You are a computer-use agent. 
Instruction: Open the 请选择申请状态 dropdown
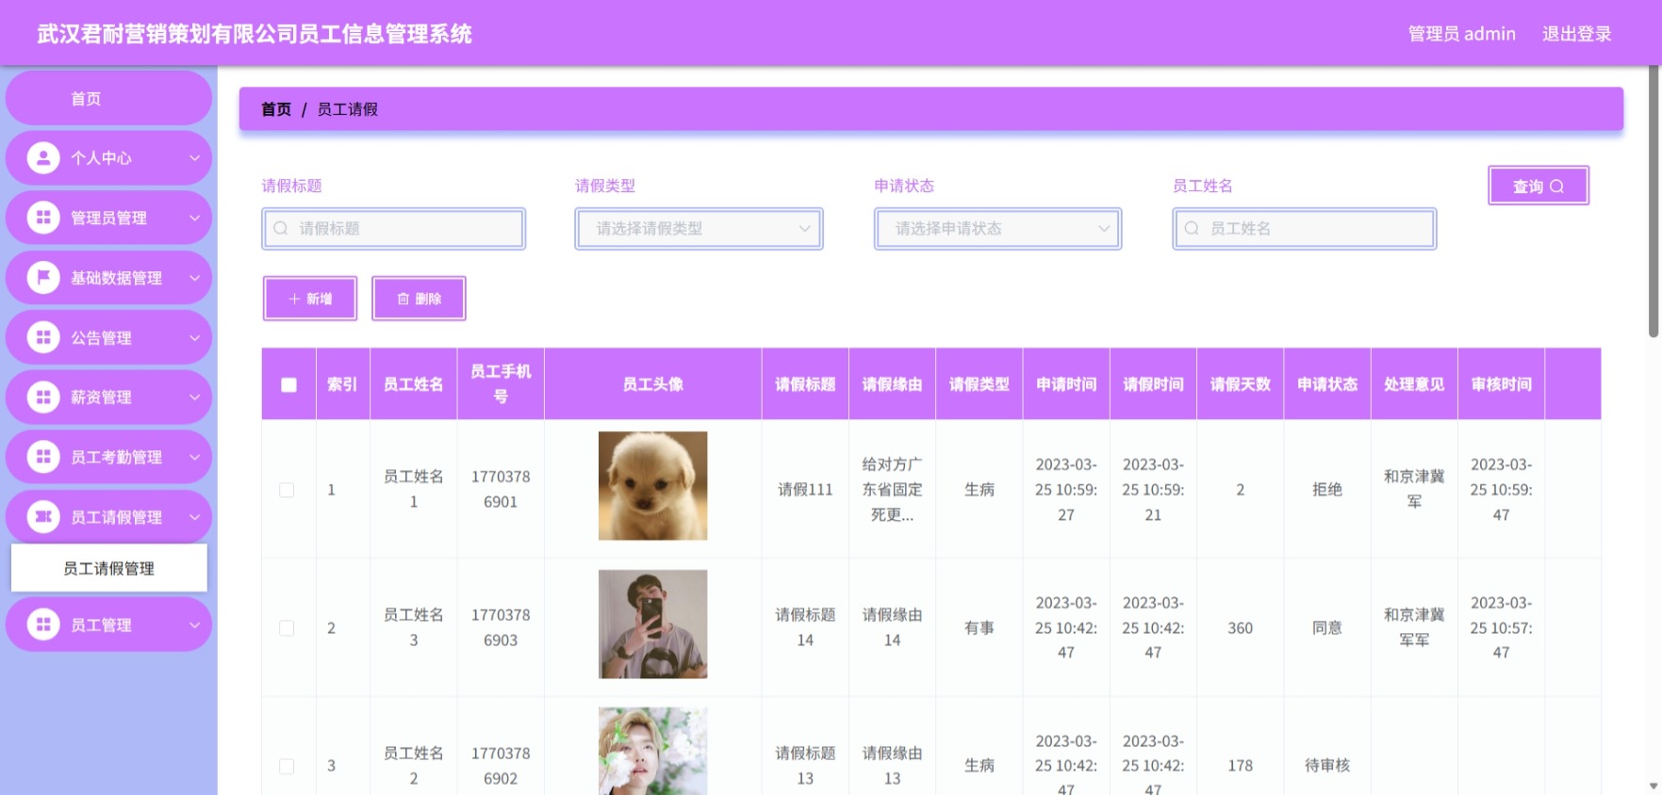coord(997,229)
